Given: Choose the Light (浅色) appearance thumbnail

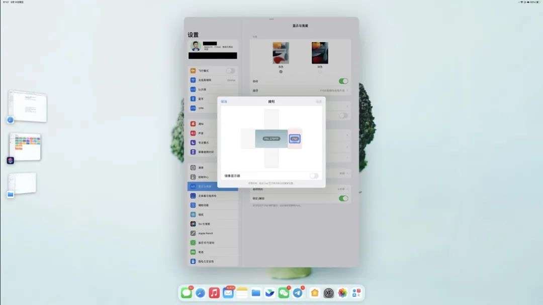Looking at the screenshot, I should coord(281,53).
